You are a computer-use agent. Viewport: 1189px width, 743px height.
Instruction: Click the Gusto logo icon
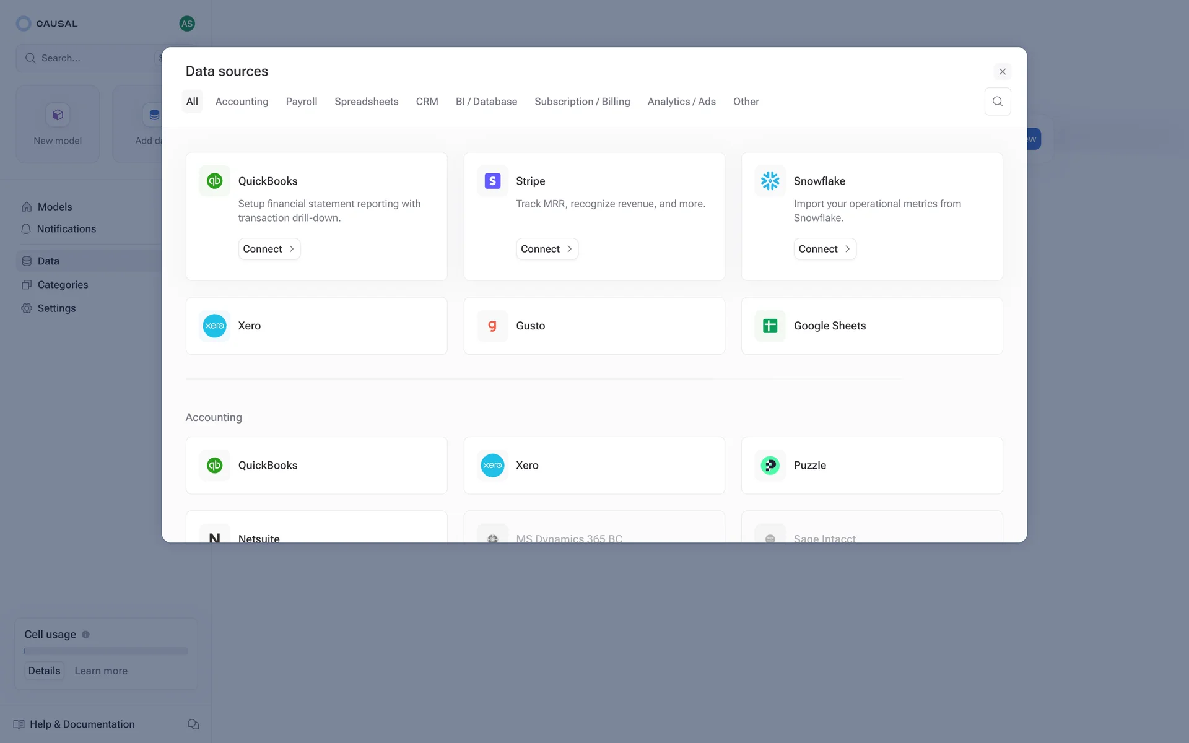pyautogui.click(x=492, y=326)
